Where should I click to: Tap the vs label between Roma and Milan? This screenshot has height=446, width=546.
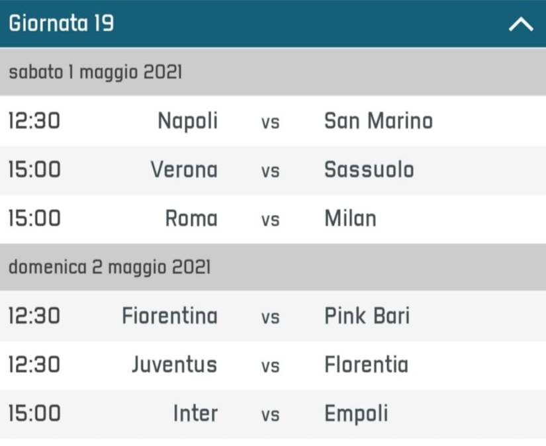(270, 220)
